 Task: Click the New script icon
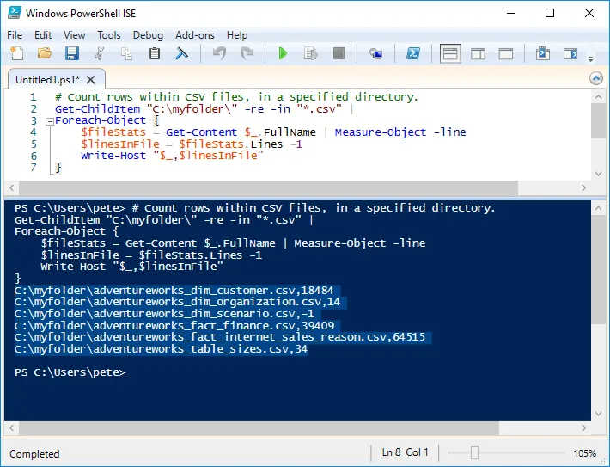16,54
